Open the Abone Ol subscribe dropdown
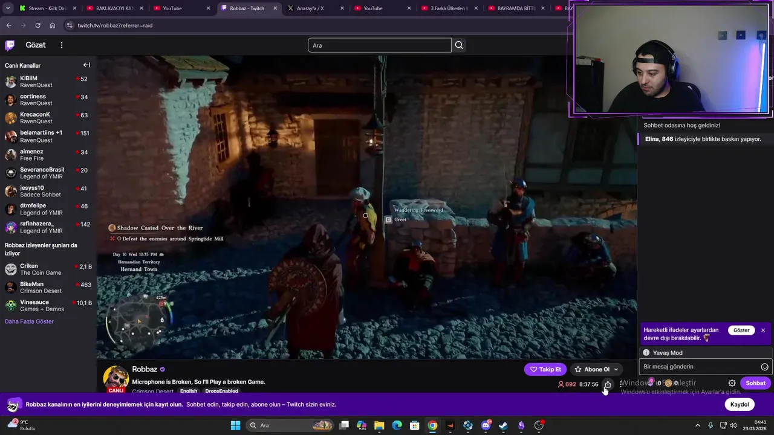 596,369
